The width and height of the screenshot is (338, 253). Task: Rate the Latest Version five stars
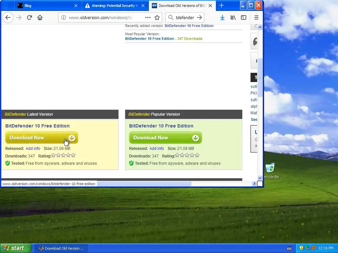pos(73,155)
